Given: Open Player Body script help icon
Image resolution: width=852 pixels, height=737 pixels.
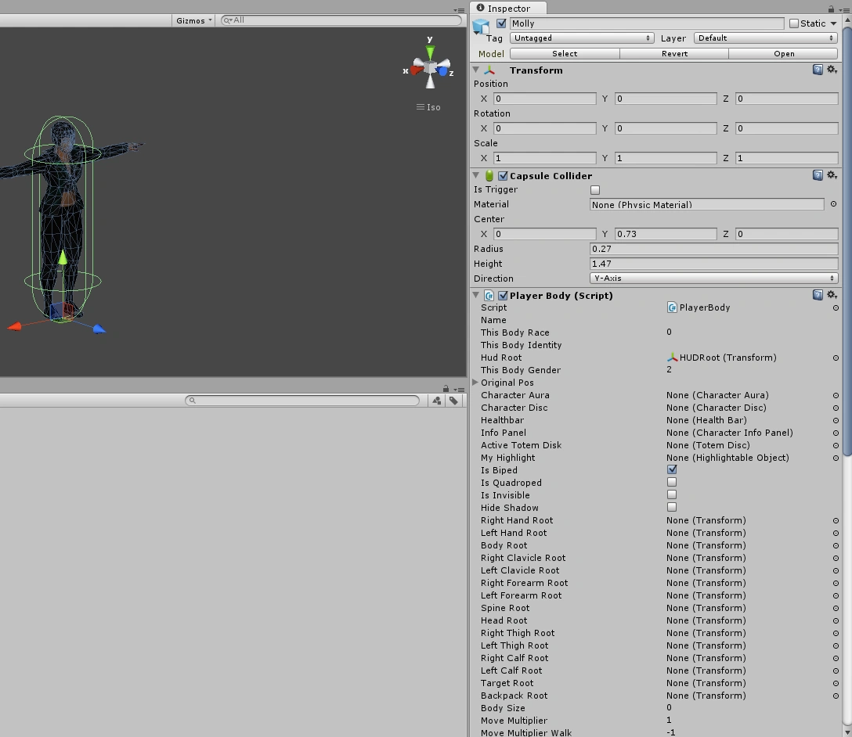Looking at the screenshot, I should [818, 295].
